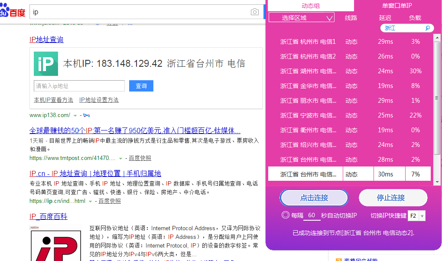This screenshot has width=442, height=261.
Task: Click the 本机IP 183.148.129.42 text
Action: (x=113, y=63)
